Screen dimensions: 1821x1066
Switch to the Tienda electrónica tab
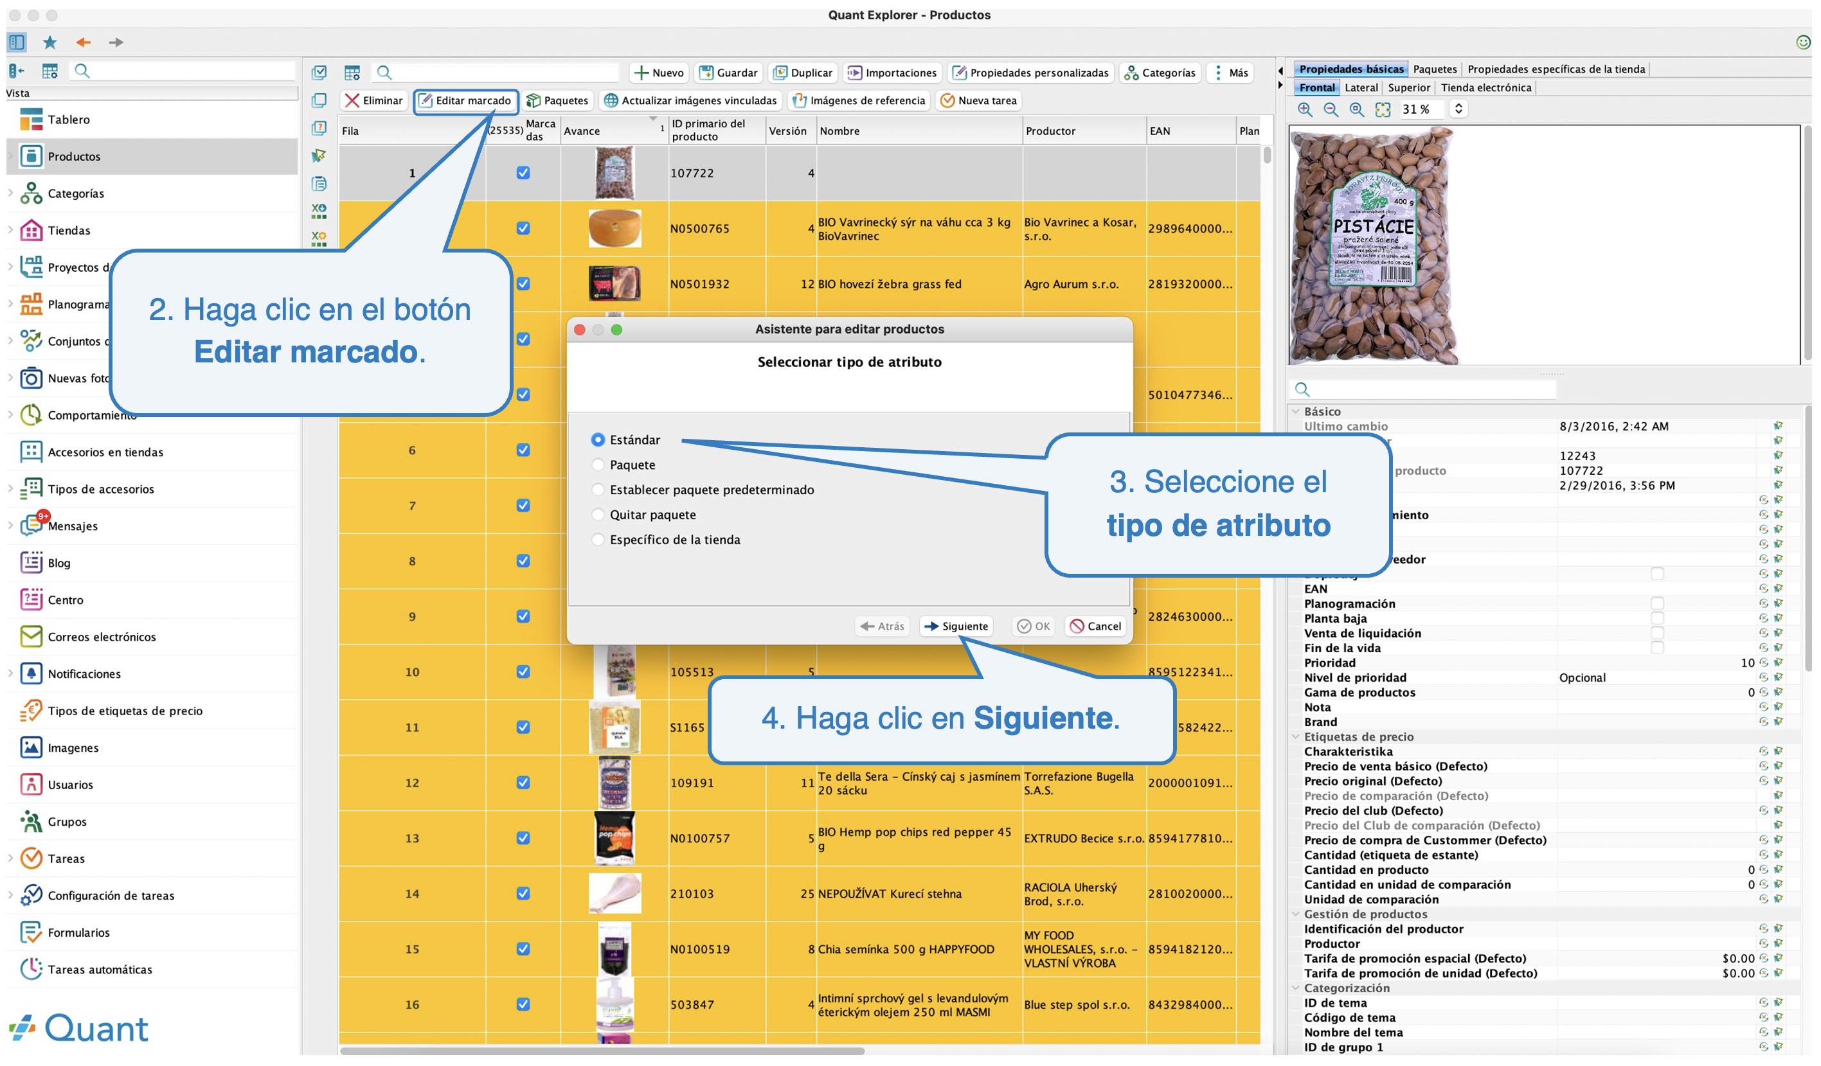click(1486, 87)
